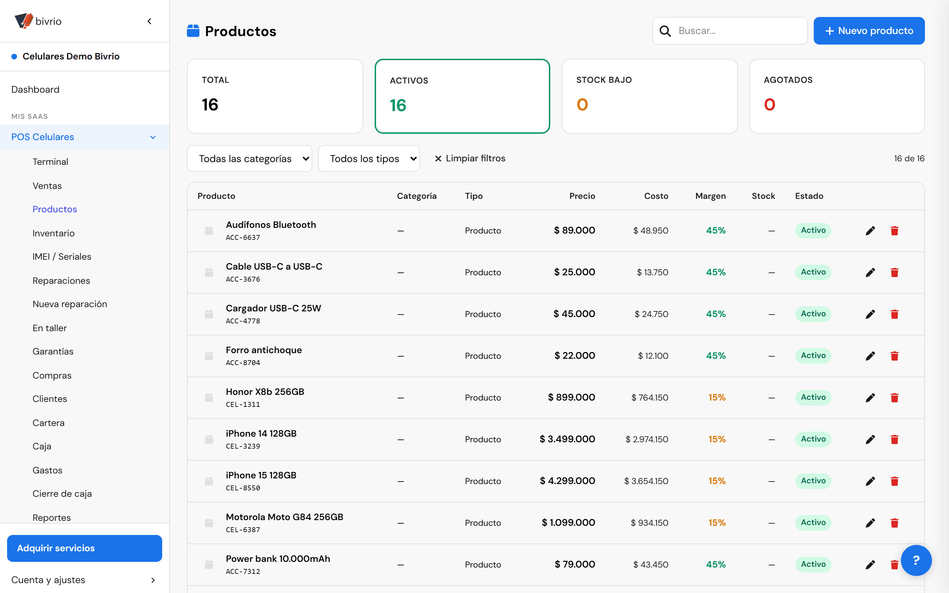Edit the Forro antichoque product

(870, 356)
